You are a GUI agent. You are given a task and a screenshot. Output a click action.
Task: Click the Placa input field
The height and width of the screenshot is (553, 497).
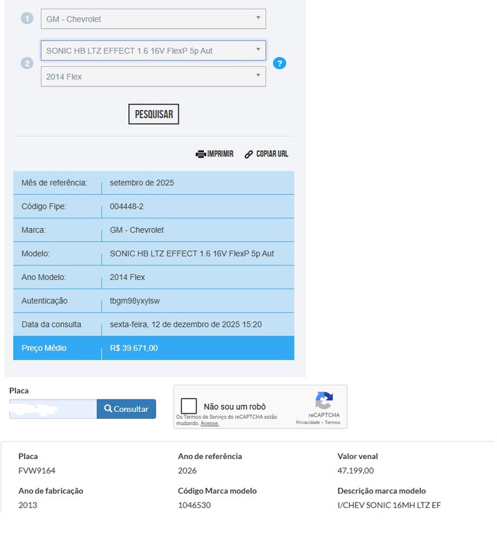(53, 410)
